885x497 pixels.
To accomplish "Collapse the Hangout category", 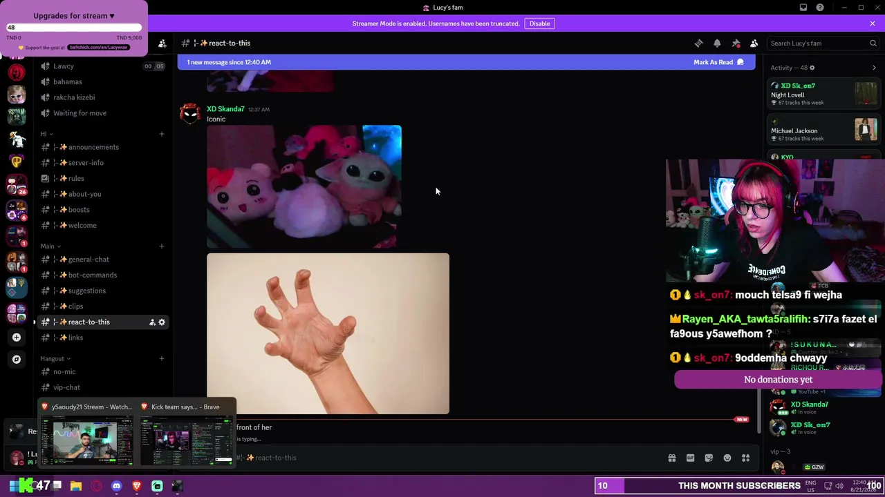I will point(55,358).
